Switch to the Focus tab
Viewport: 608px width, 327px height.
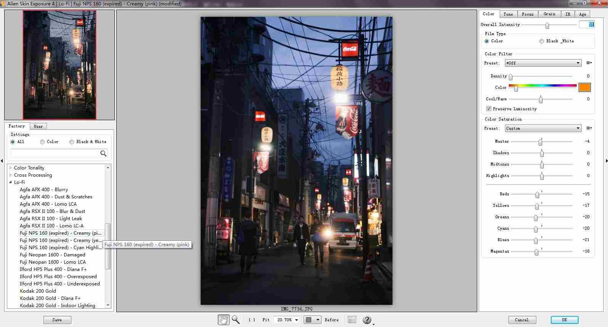point(528,14)
